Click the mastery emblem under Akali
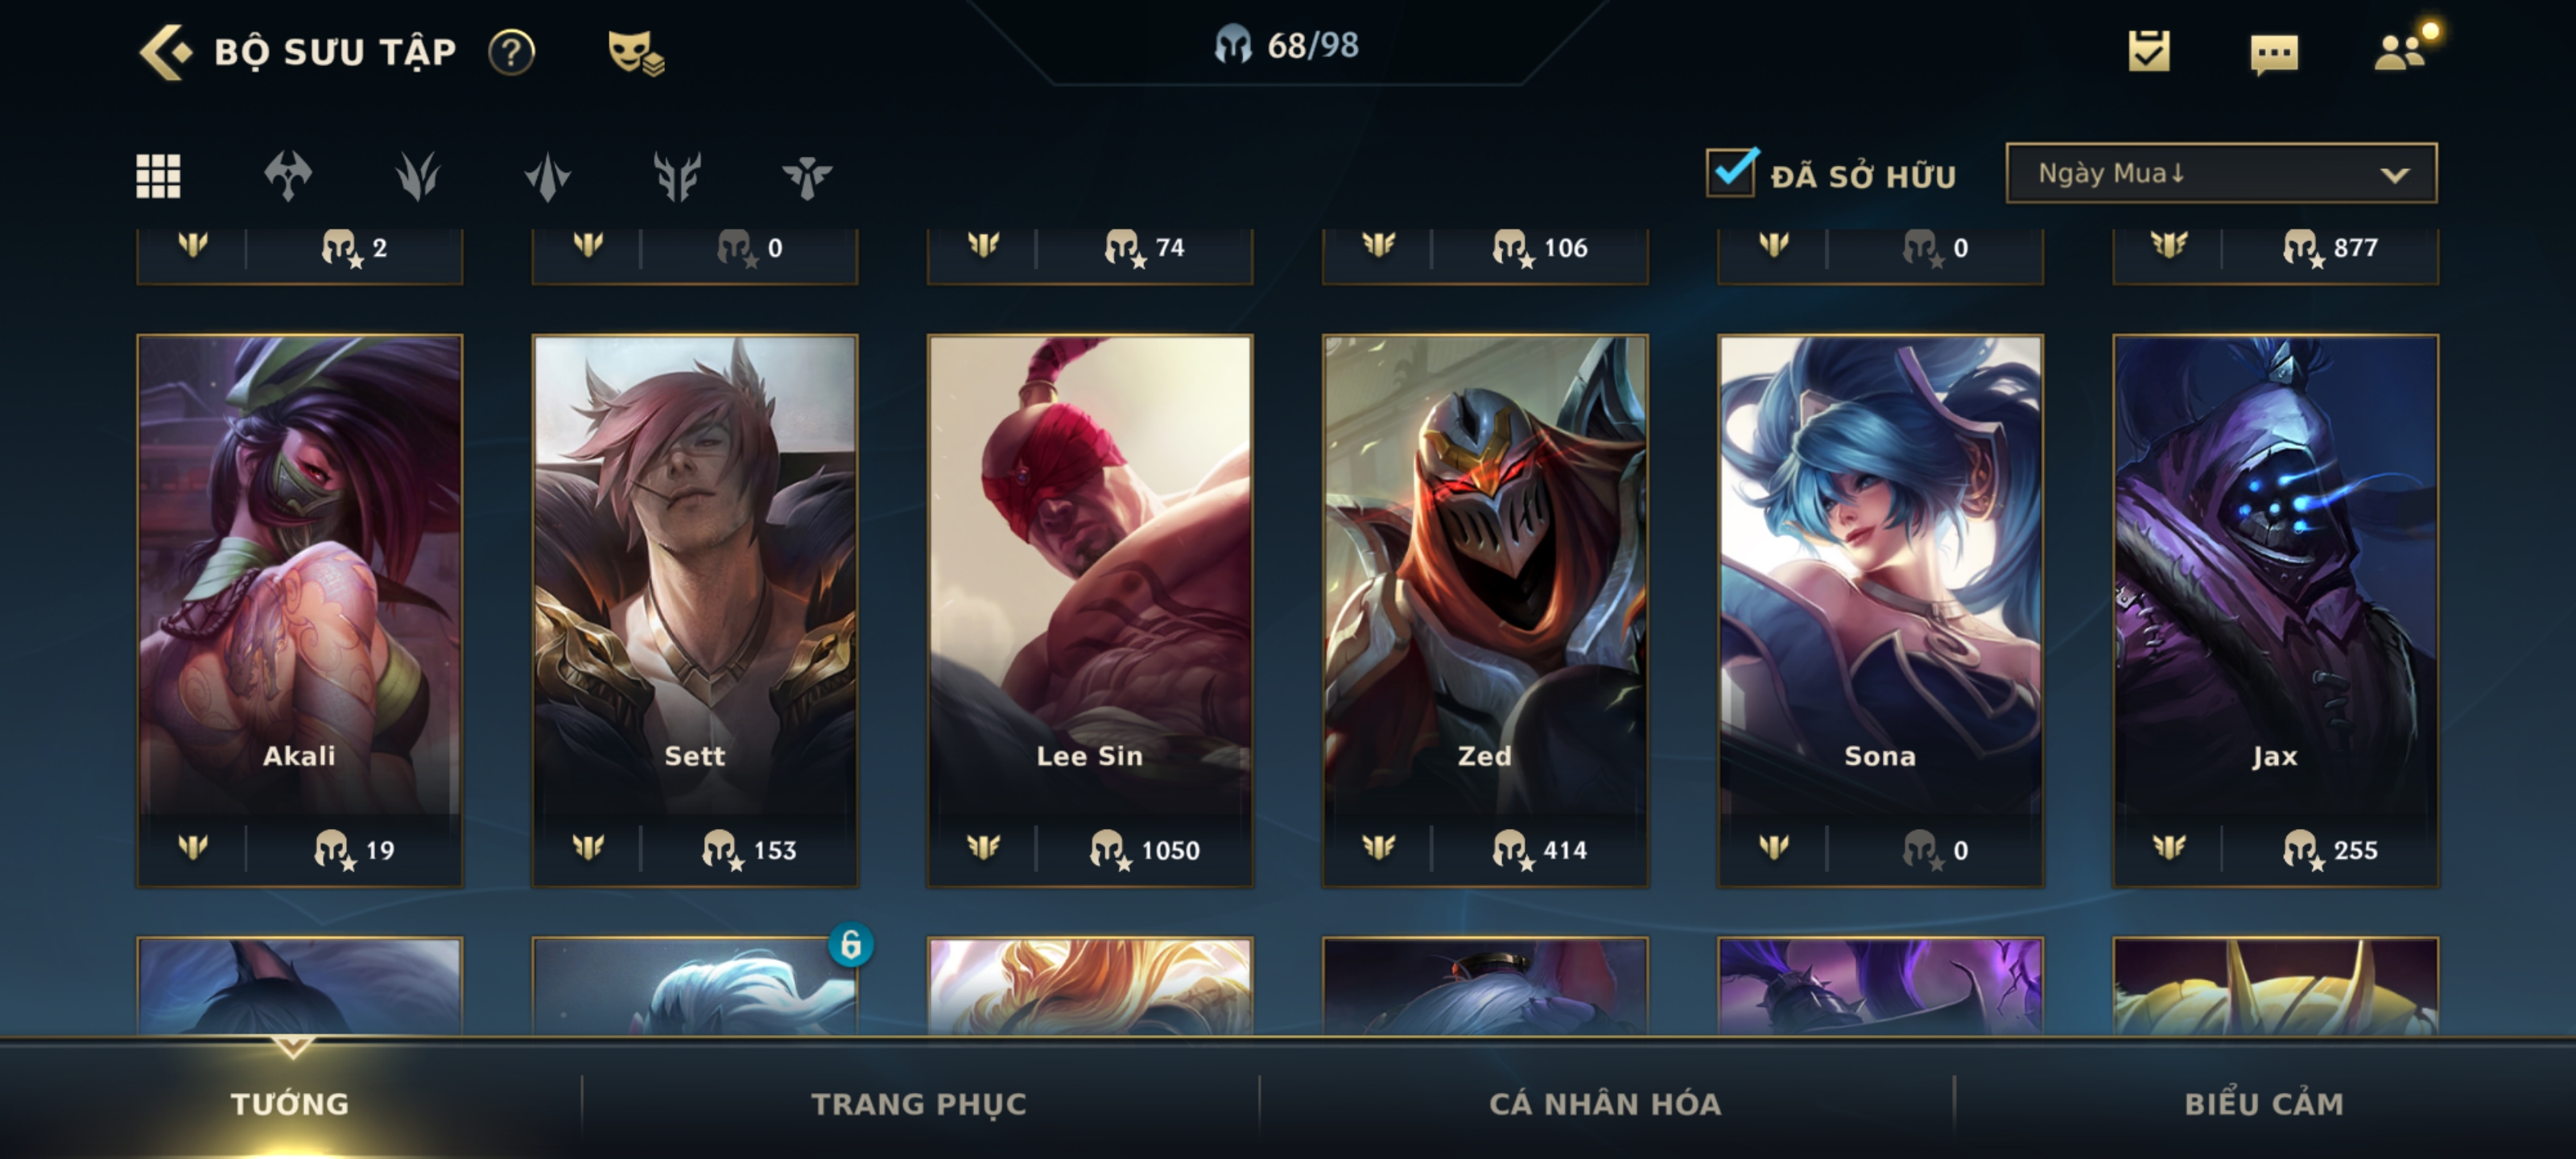Image resolution: width=2576 pixels, height=1159 pixels. [192, 848]
